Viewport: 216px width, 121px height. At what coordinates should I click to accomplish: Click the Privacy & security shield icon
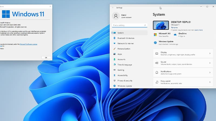pos(114,81)
